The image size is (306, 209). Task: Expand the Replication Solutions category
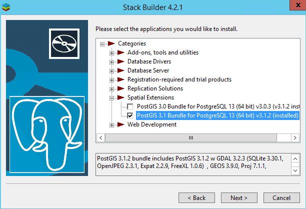(x=111, y=89)
